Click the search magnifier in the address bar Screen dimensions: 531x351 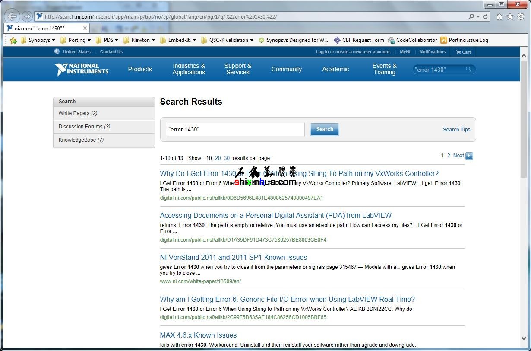tap(471, 16)
